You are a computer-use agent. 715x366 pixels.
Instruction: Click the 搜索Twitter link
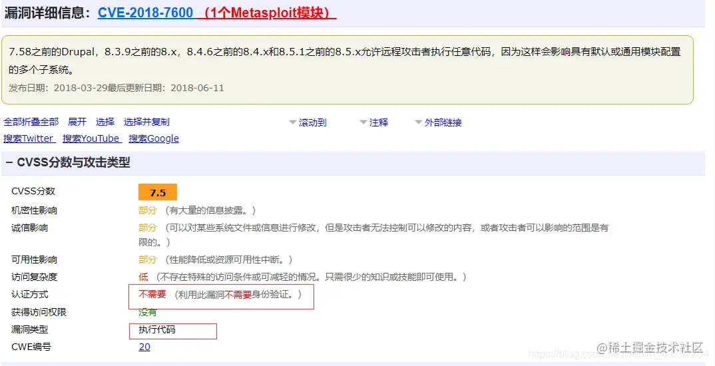[x=29, y=138]
